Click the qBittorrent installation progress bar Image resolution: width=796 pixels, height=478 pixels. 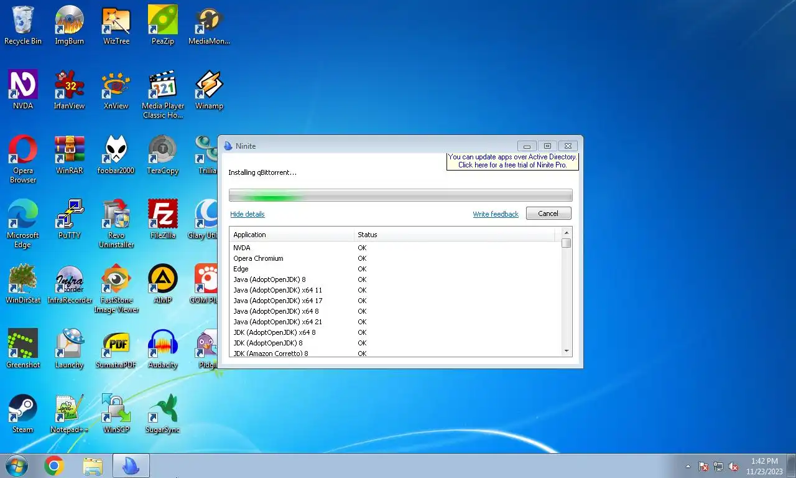pyautogui.click(x=400, y=195)
